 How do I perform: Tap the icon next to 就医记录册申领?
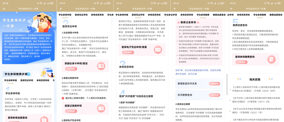101,108
